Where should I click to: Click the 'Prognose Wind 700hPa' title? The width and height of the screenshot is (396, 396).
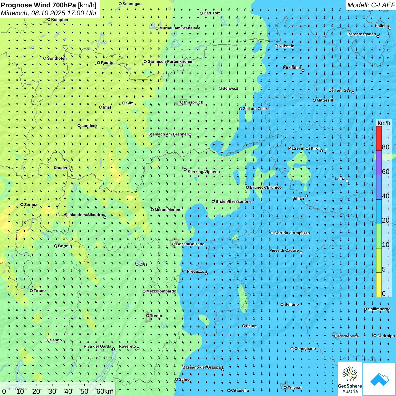[39, 5]
